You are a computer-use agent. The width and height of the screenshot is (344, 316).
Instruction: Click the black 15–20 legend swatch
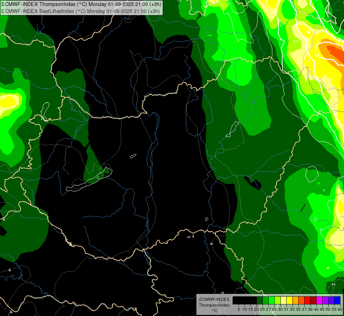(x=254, y=300)
